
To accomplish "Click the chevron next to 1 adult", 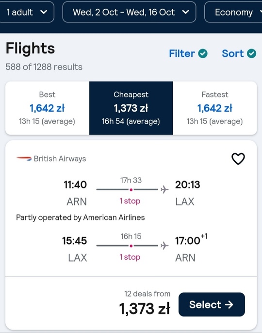I will point(44,12).
